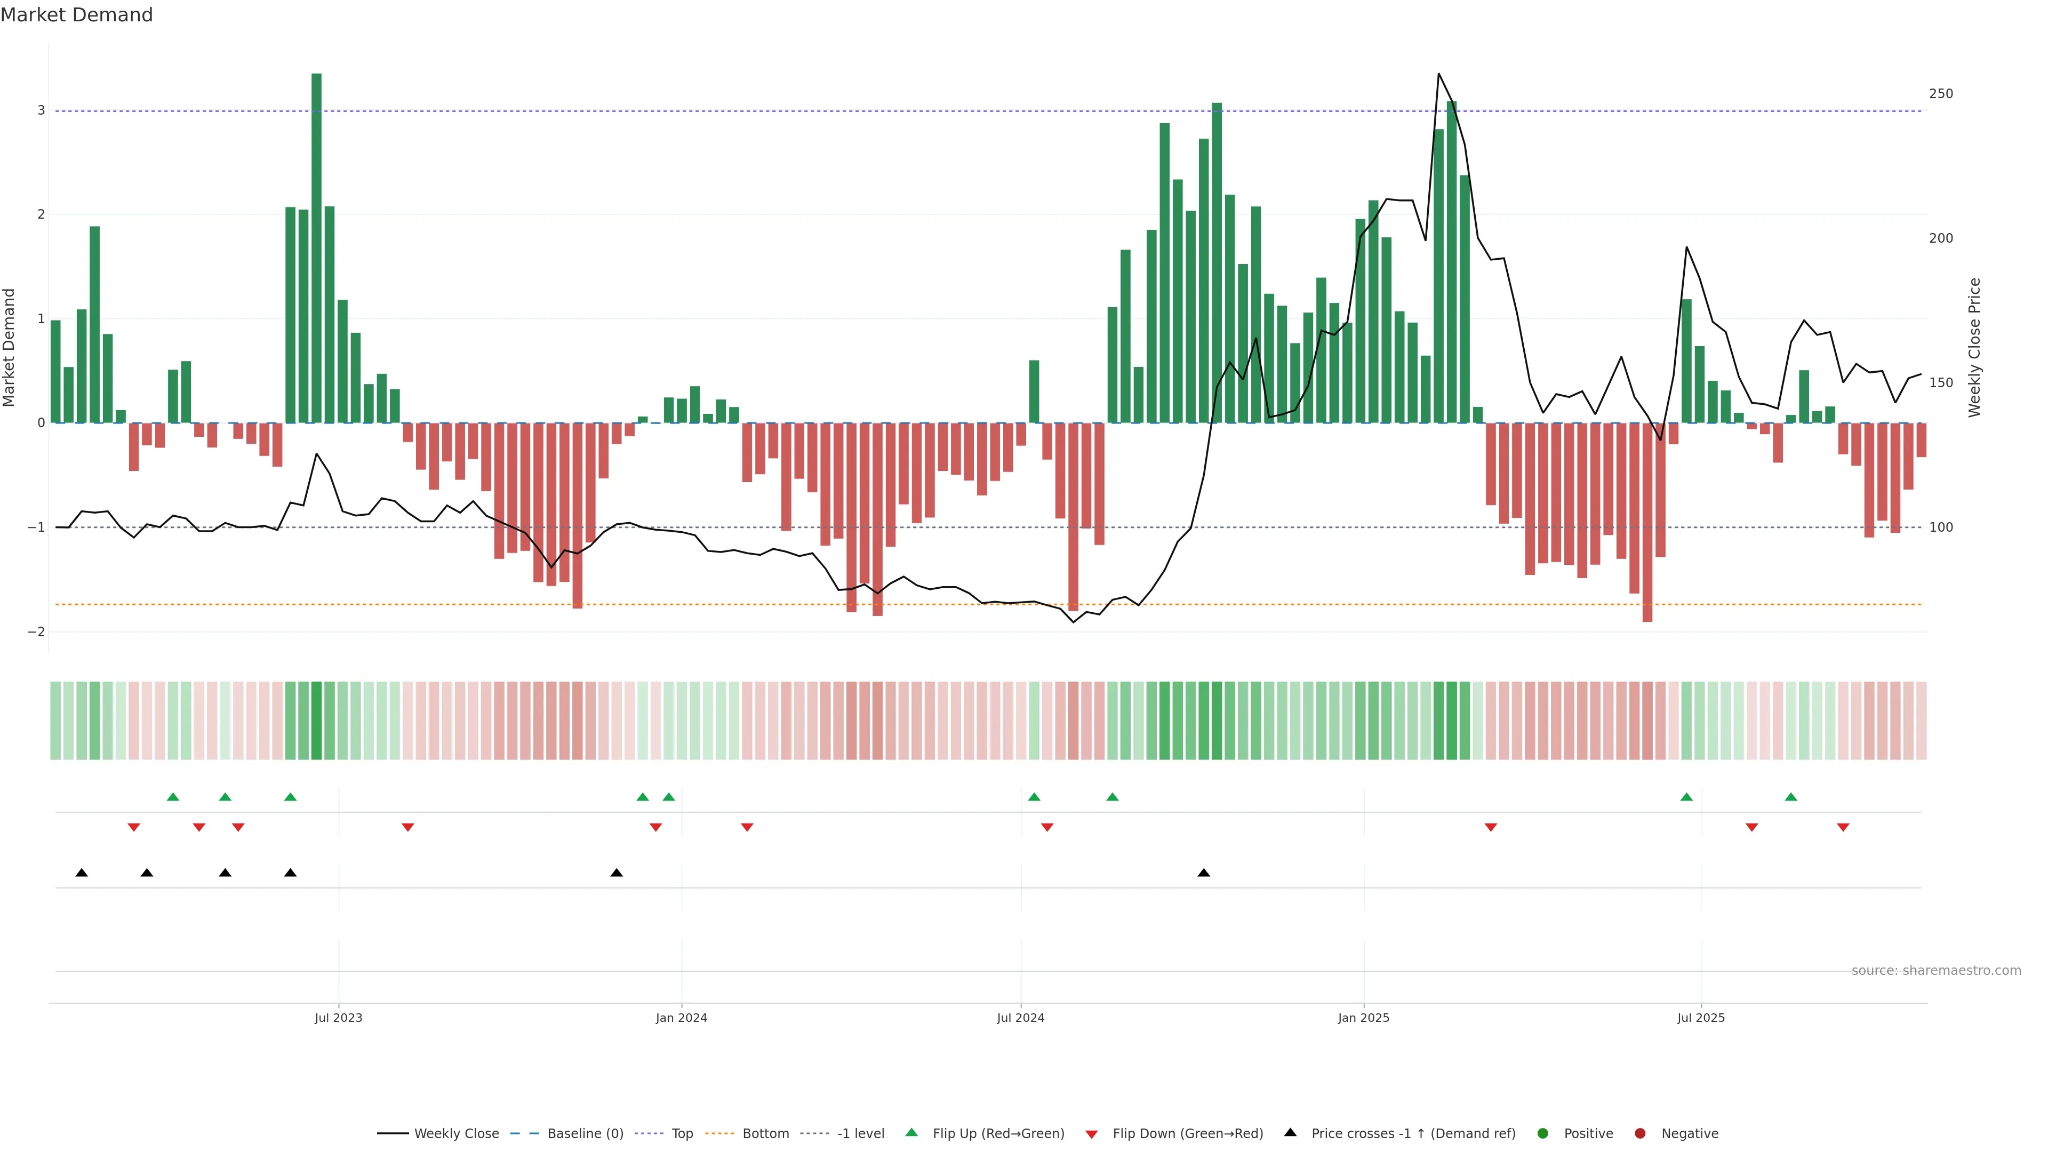Click the source: sharemaestro.com text
The height and width of the screenshot is (1152, 2048).
pos(1936,970)
